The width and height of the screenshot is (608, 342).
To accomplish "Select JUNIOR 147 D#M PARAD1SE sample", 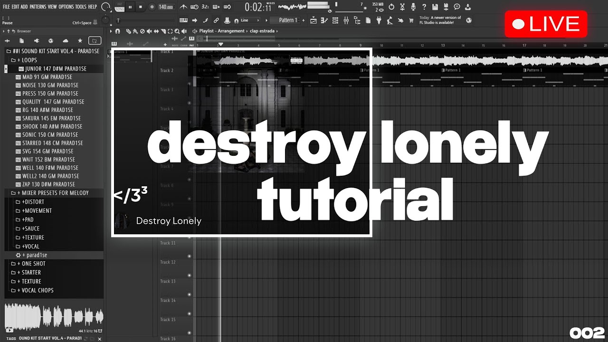I will (x=56, y=69).
